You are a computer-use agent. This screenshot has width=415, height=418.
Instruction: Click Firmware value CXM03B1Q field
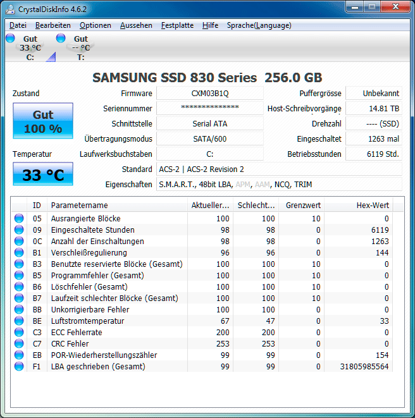pos(210,94)
